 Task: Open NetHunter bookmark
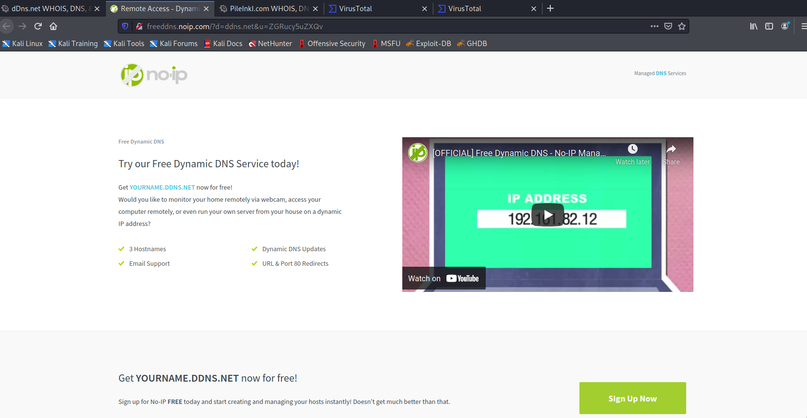point(270,44)
